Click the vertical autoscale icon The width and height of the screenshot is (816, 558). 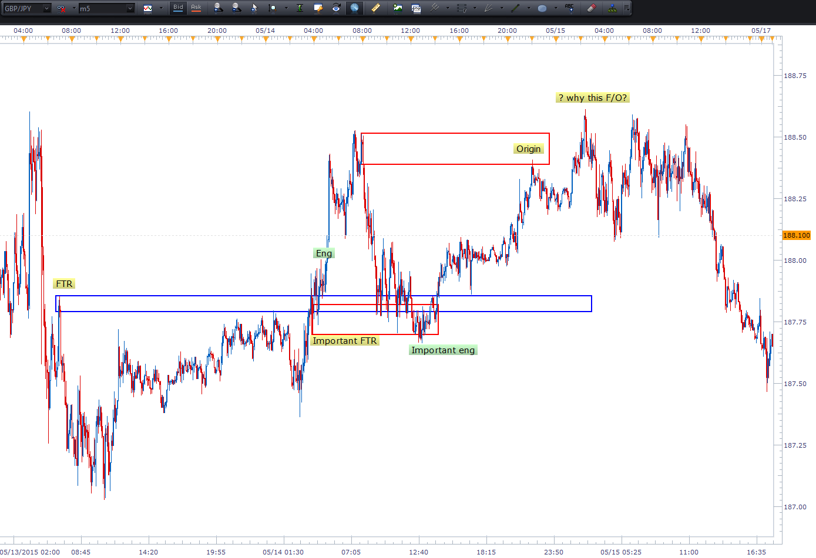pyautogui.click(x=300, y=8)
